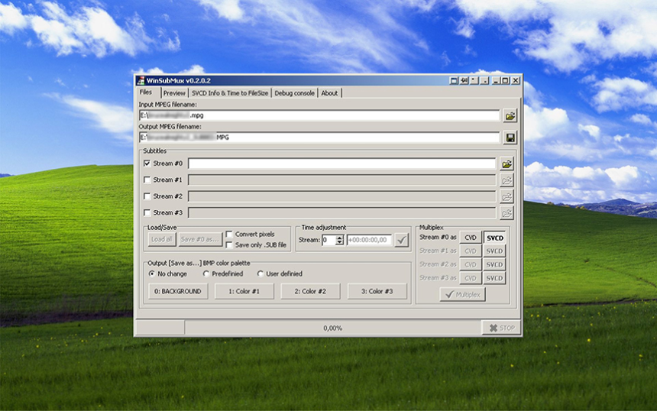The height and width of the screenshot is (411, 657).
Task: Set Stream #1 as SVCD
Action: click(x=495, y=251)
